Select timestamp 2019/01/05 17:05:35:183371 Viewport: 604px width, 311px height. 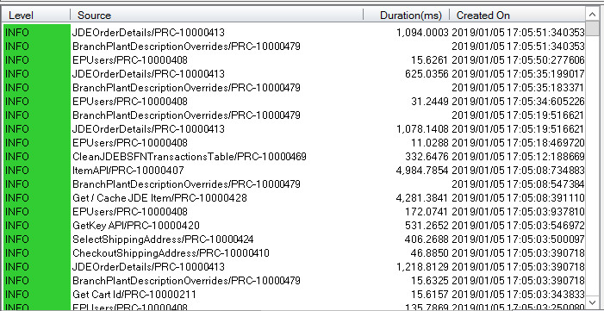pos(518,88)
